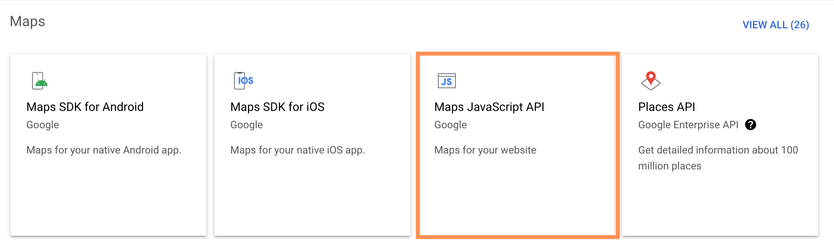Click Google vendor label under Maps SDK for iOS

247,125
